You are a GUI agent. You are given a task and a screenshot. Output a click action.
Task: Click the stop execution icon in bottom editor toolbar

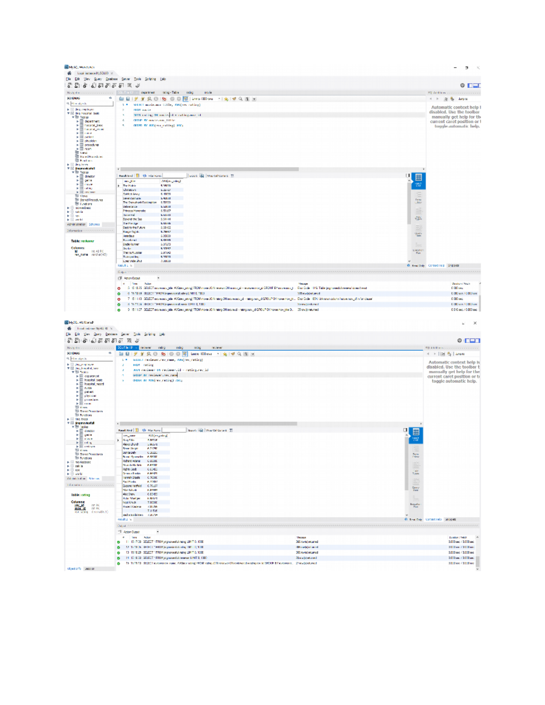[155, 354]
